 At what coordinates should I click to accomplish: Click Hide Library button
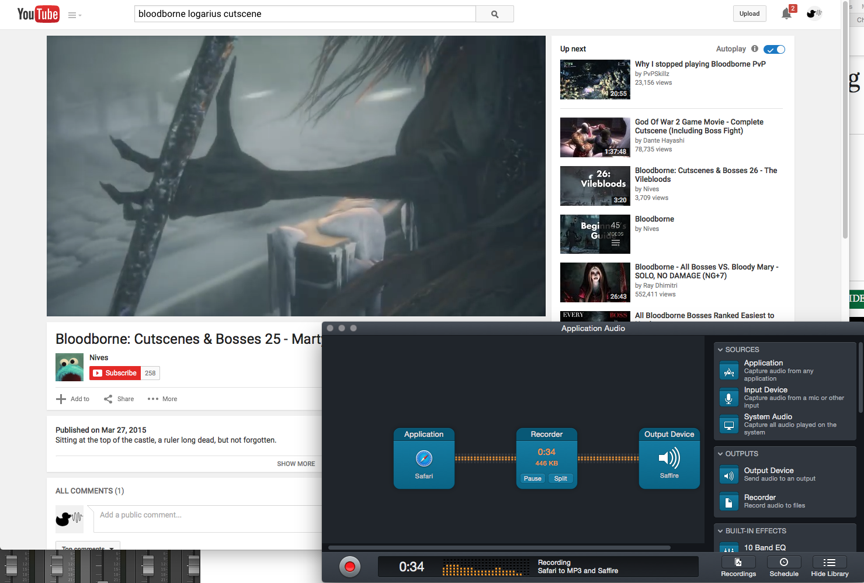pyautogui.click(x=830, y=567)
